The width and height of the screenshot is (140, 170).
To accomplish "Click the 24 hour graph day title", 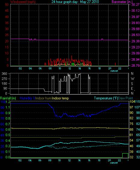I will click(x=75, y=2).
